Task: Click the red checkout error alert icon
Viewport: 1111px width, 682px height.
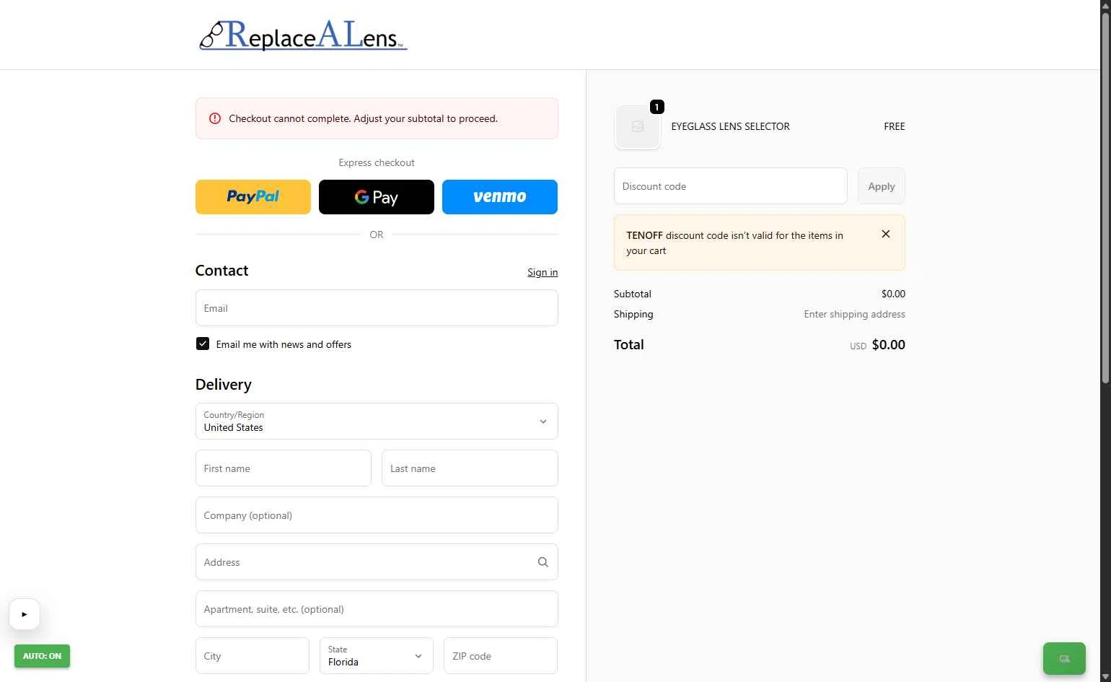Action: [x=215, y=118]
